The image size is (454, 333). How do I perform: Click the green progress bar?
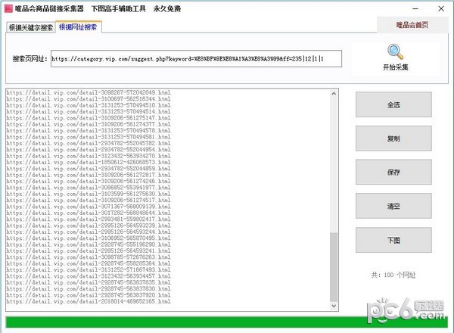227,322
